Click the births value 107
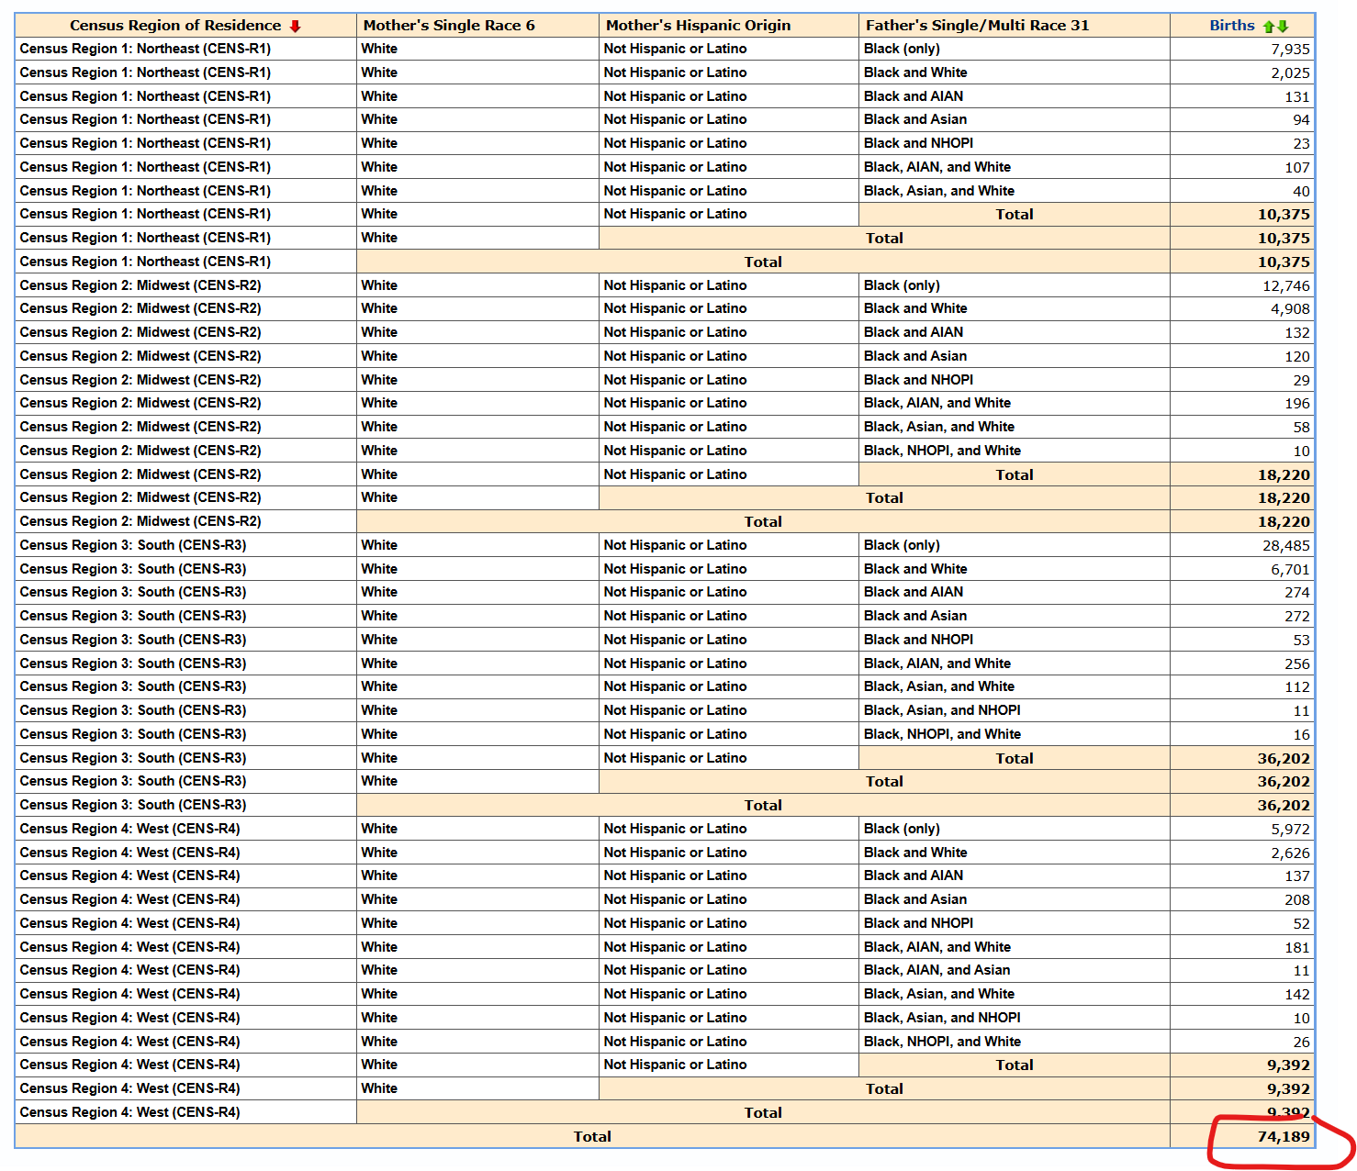Screen dimensions: 1357x1171 (1297, 168)
